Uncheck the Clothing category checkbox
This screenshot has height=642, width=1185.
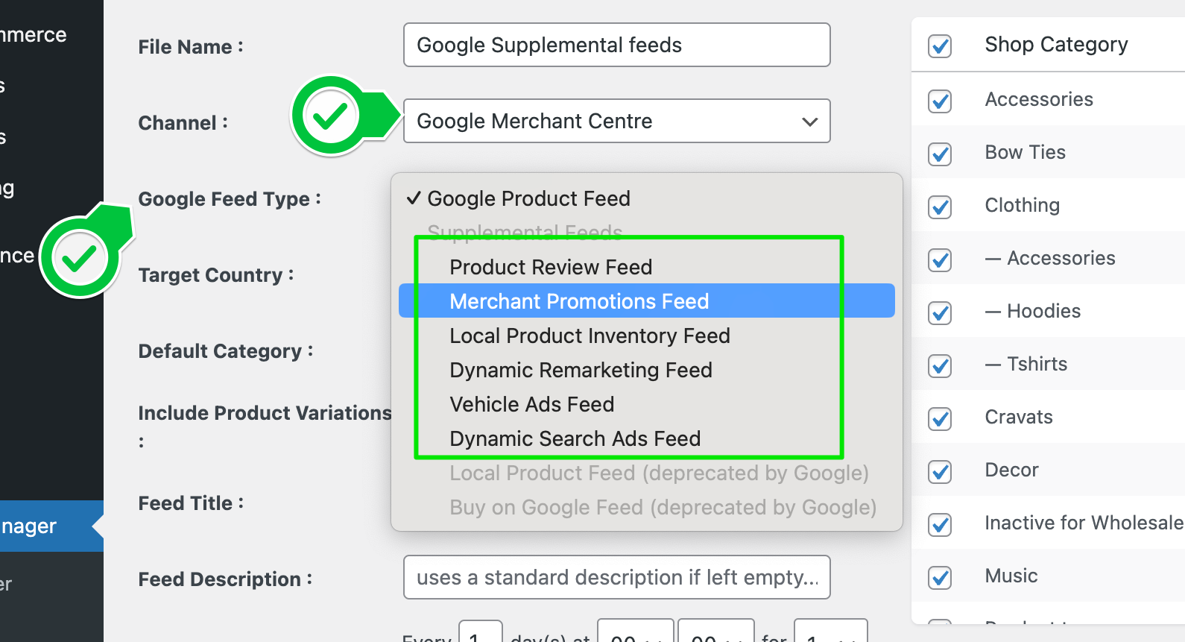(x=940, y=207)
